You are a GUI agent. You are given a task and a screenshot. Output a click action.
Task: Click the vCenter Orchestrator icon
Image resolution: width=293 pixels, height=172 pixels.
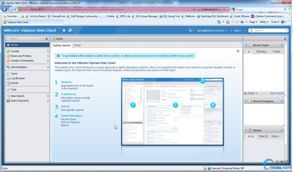[8, 61]
